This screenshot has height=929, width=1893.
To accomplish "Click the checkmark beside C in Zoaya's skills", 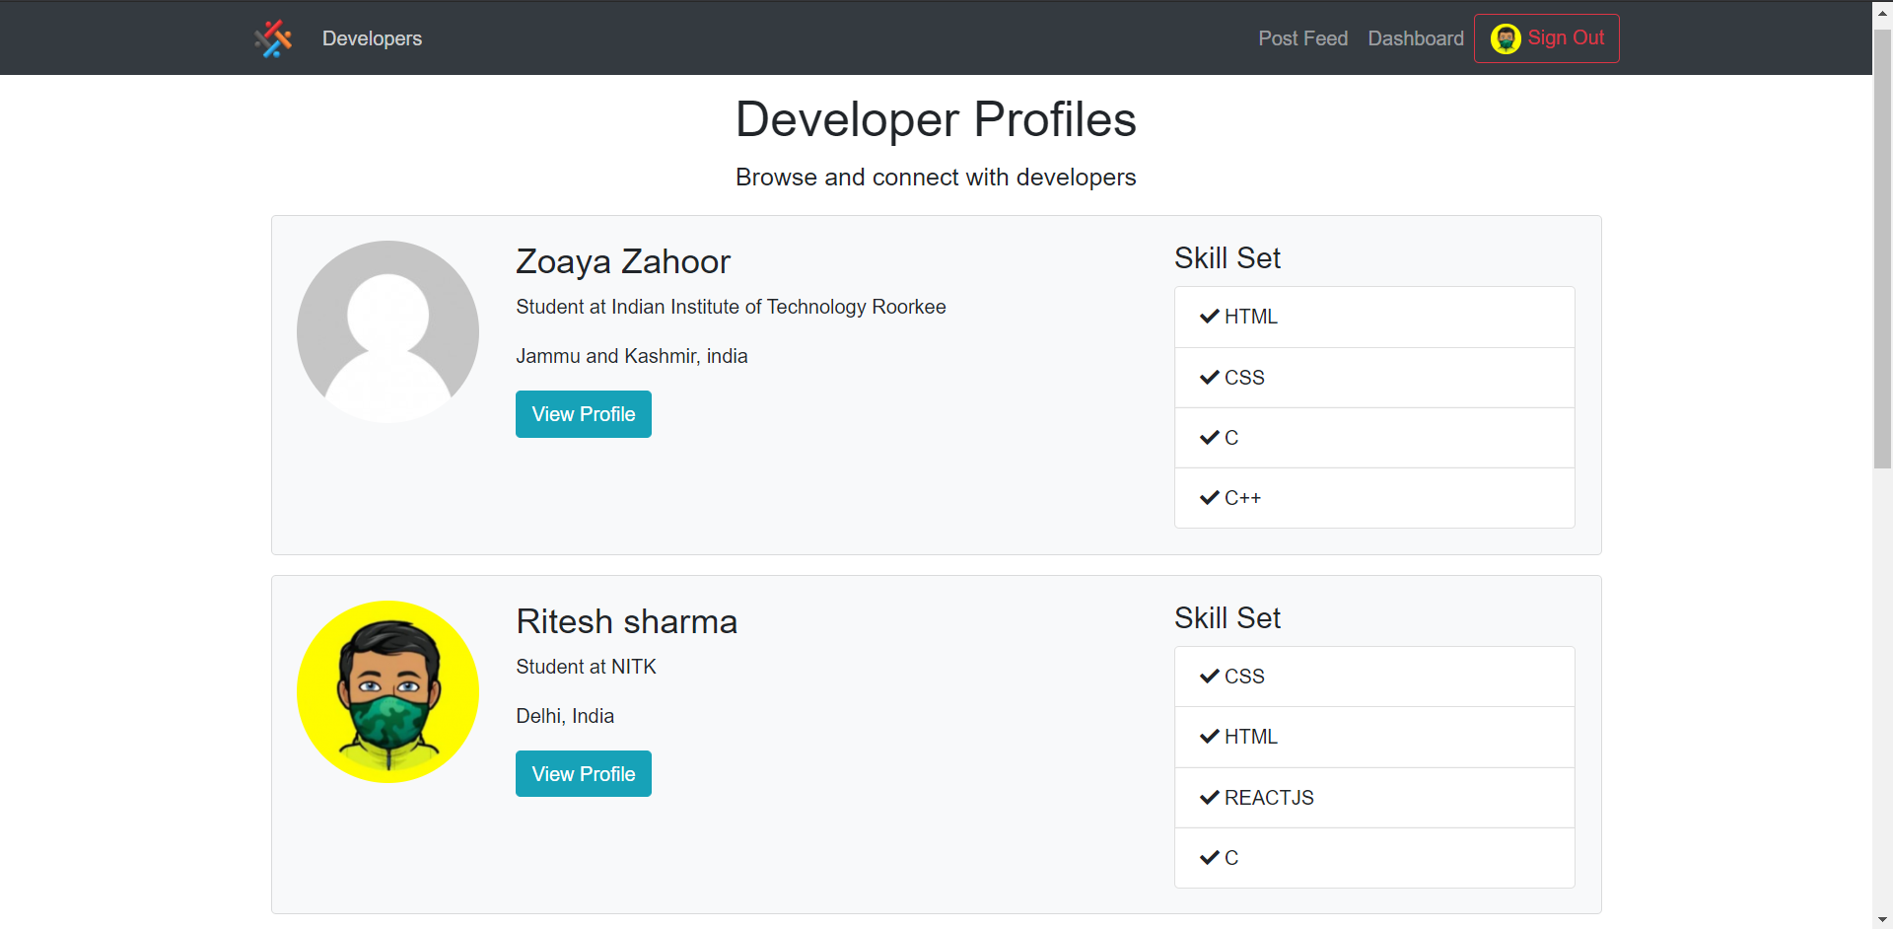I will point(1209,437).
